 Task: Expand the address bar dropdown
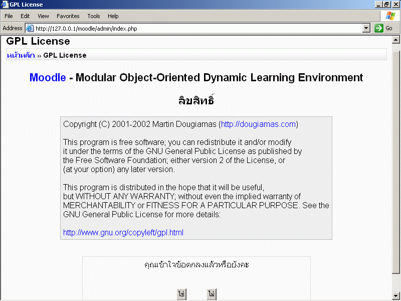coord(366,29)
